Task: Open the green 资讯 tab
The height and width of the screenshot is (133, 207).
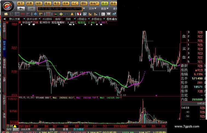Action: (104, 3)
